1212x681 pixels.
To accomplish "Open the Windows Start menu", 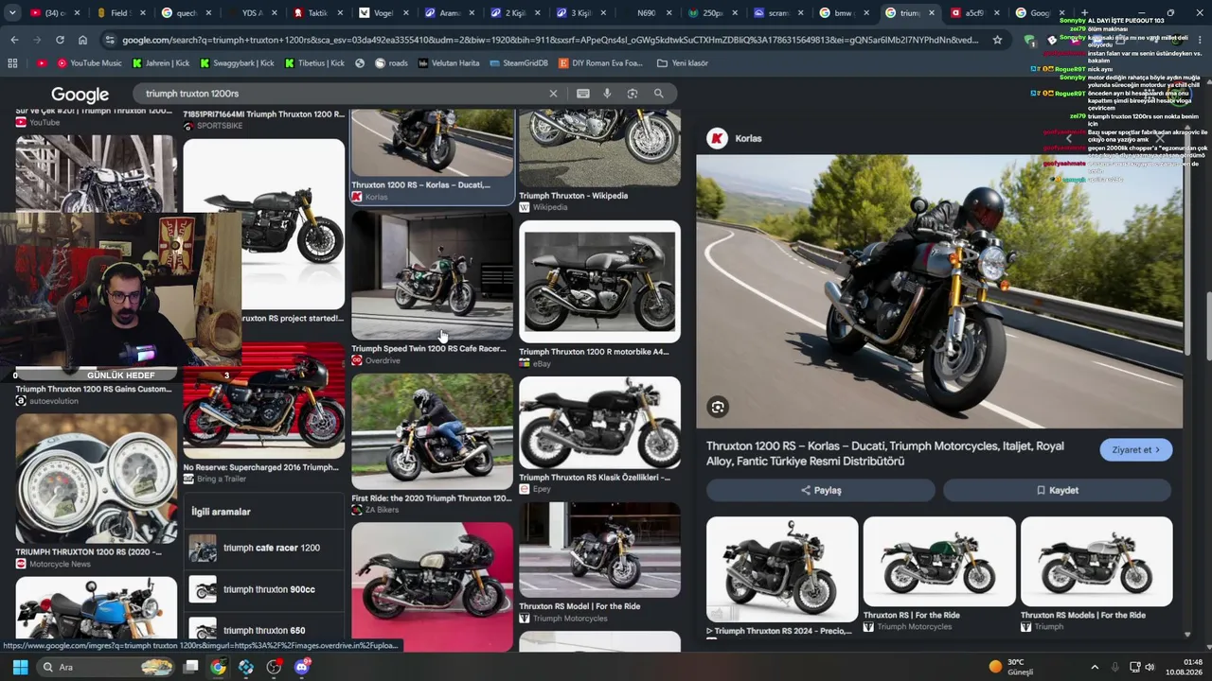I will point(20,667).
